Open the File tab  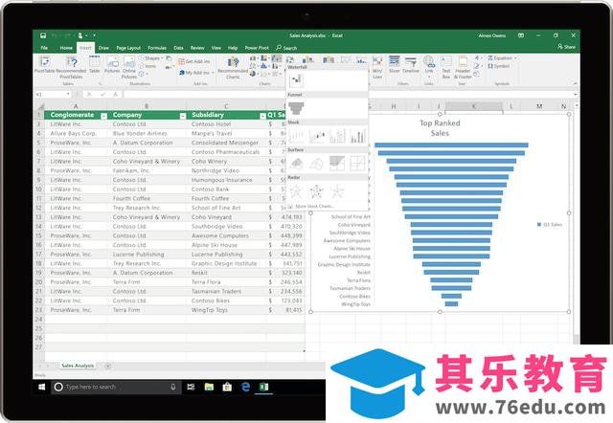click(x=44, y=48)
